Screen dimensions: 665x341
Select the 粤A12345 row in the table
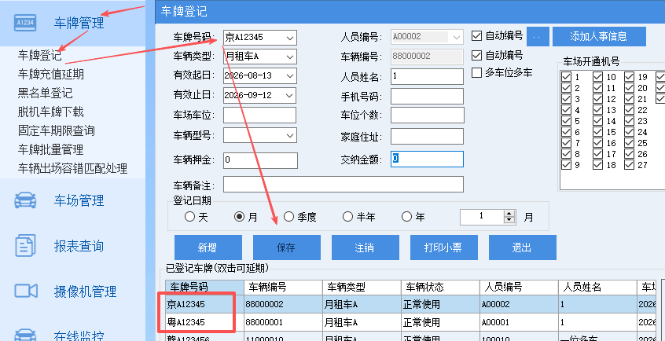click(407, 322)
